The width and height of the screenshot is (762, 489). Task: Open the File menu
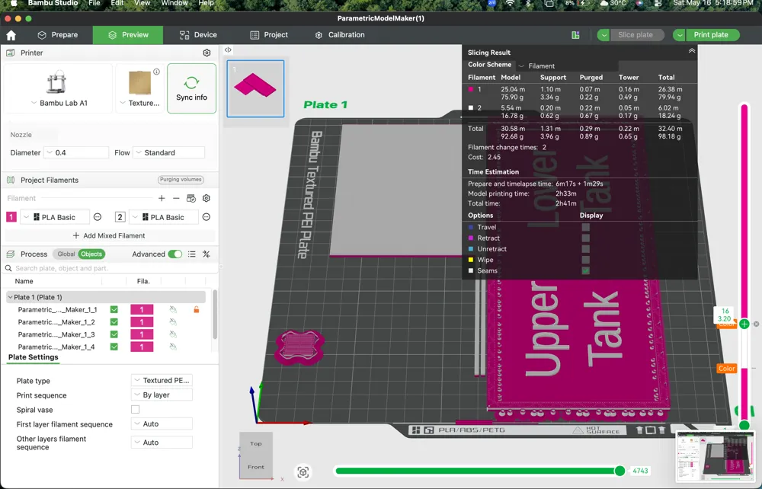[x=94, y=3]
